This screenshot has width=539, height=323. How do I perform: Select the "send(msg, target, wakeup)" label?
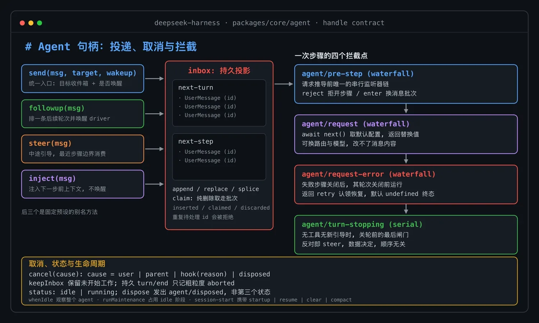click(x=83, y=73)
